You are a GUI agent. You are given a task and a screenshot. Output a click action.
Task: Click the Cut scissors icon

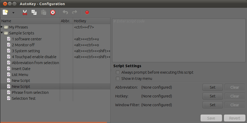click(x=25, y=12)
